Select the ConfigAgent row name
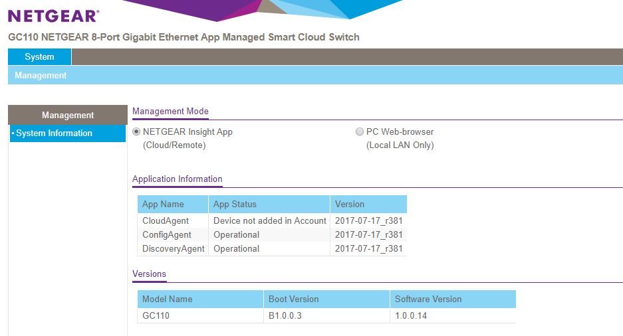This screenshot has height=336, width=623. pyautogui.click(x=166, y=235)
